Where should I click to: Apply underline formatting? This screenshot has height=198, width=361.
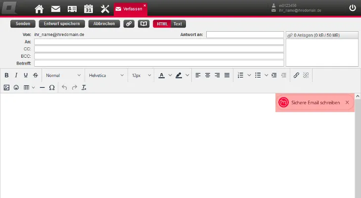pyautogui.click(x=26, y=75)
